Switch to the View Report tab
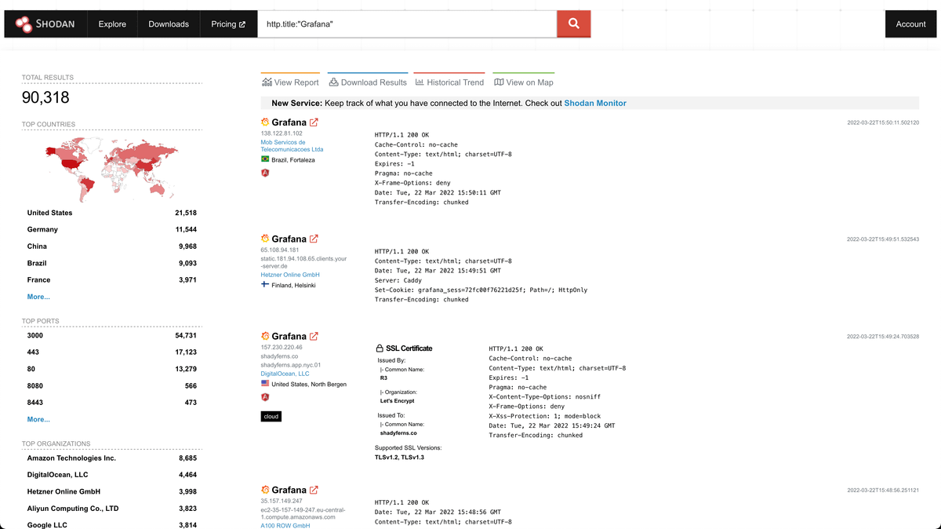Screen dimensions: 941x529 coord(291,82)
